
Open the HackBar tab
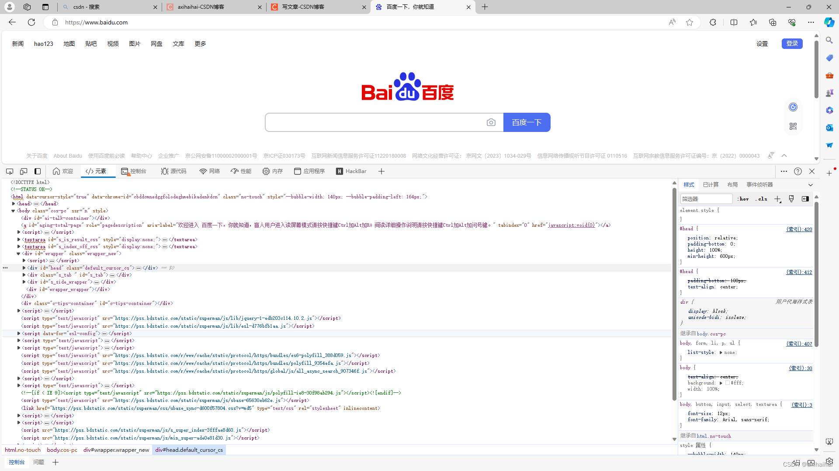point(351,171)
